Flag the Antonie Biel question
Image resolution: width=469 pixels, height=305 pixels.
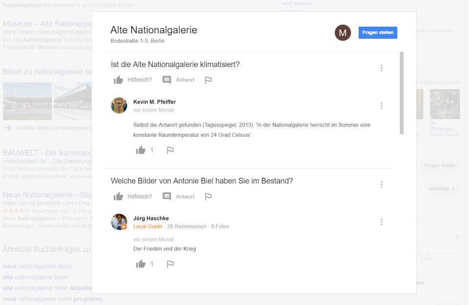click(x=208, y=196)
